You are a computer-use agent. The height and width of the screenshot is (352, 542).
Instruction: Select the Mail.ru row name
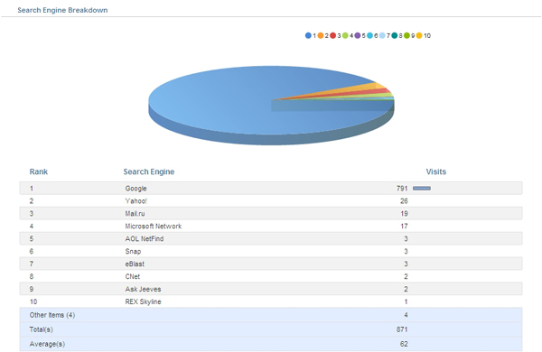click(135, 214)
